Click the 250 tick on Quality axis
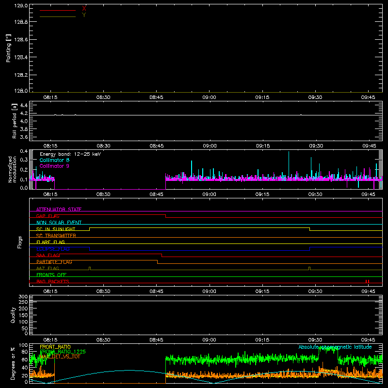The height and width of the screenshot is (388, 388). [x=23, y=302]
